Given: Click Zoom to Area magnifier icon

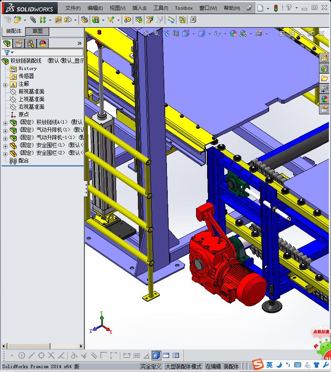Looking at the screenshot, I should 156,33.
